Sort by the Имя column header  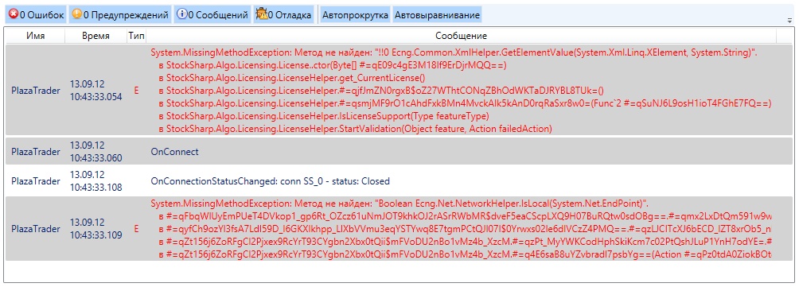click(x=36, y=36)
